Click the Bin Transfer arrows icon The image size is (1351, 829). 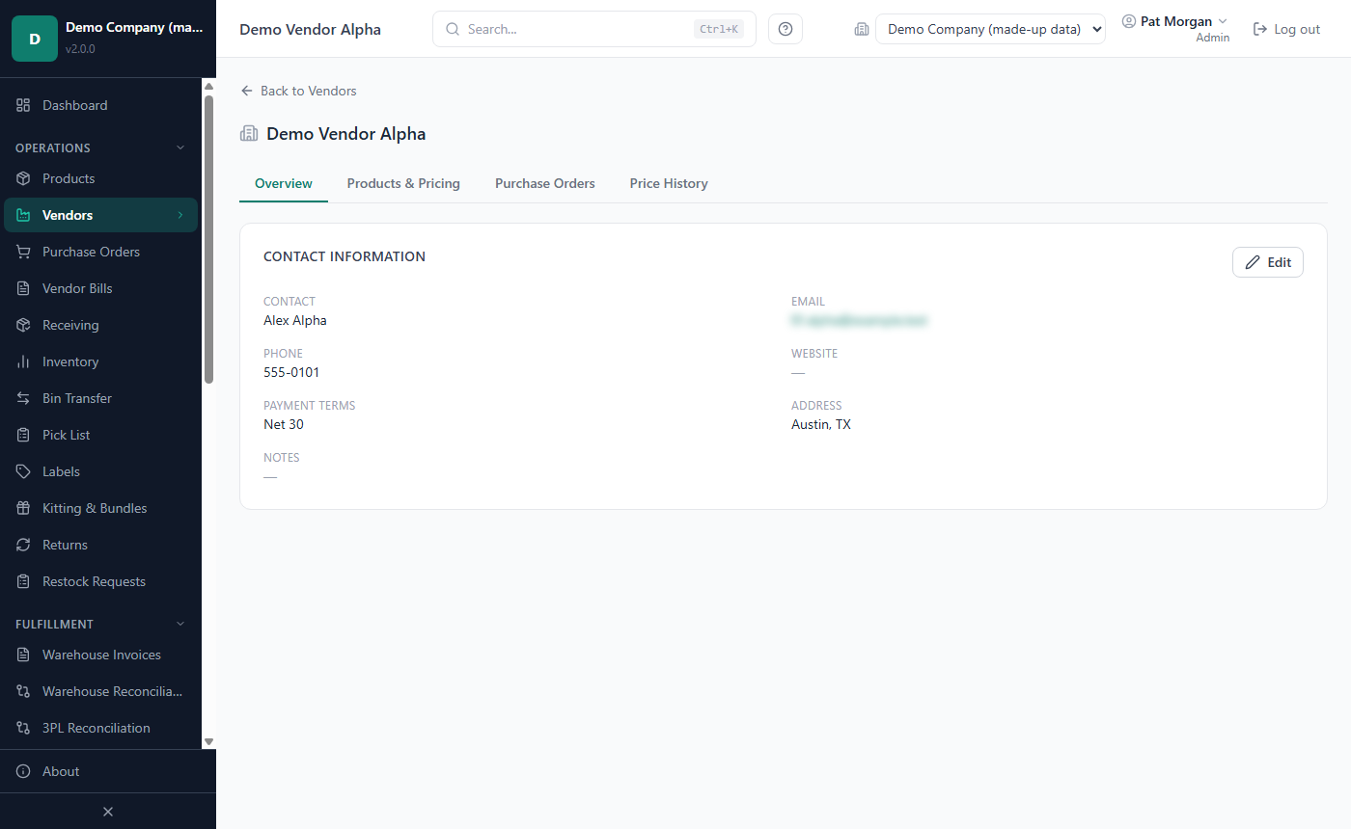click(x=23, y=398)
